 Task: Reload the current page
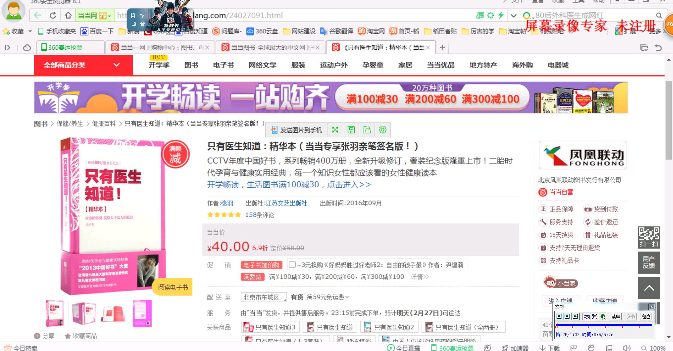[53, 15]
